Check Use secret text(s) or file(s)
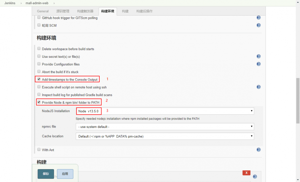Viewport: 300px width, 182px height. [39, 56]
